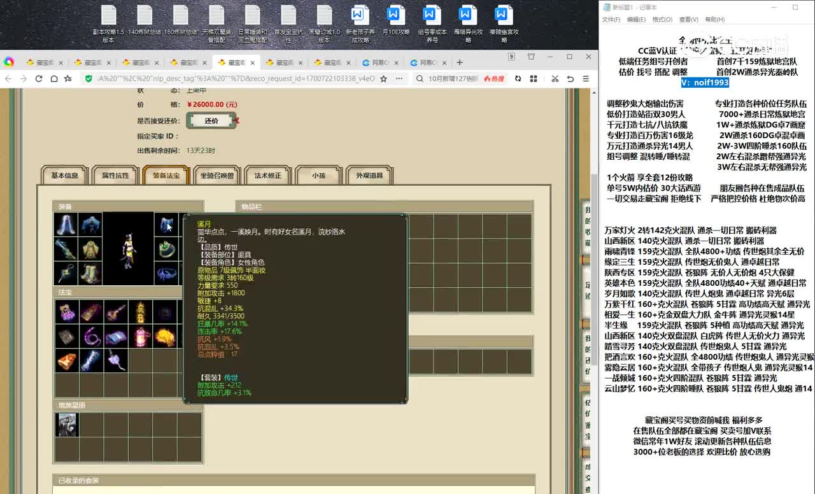Image resolution: width=815 pixels, height=494 pixels.
Task: Click the screenshot scissors icon
Action: point(555,78)
